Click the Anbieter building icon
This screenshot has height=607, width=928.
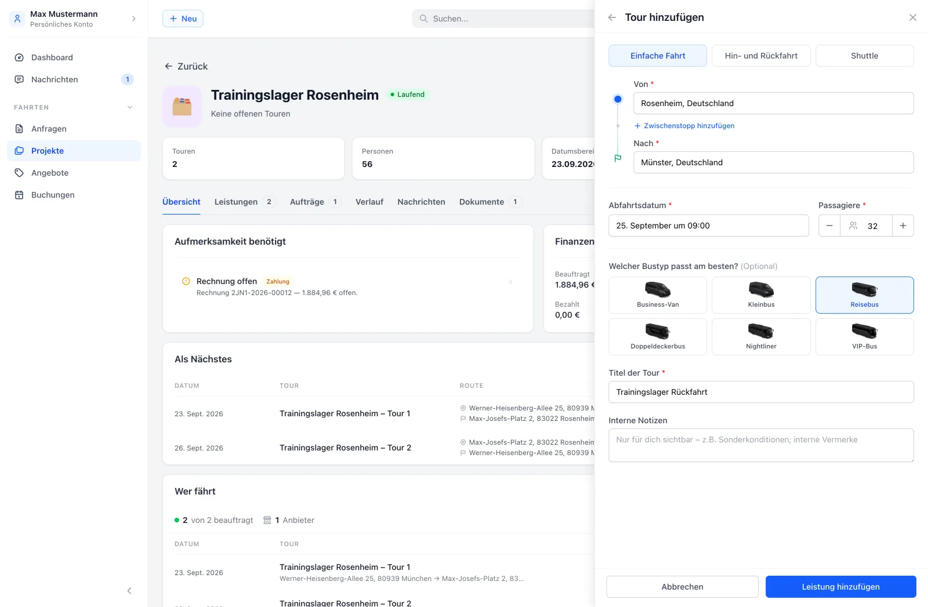coord(267,520)
